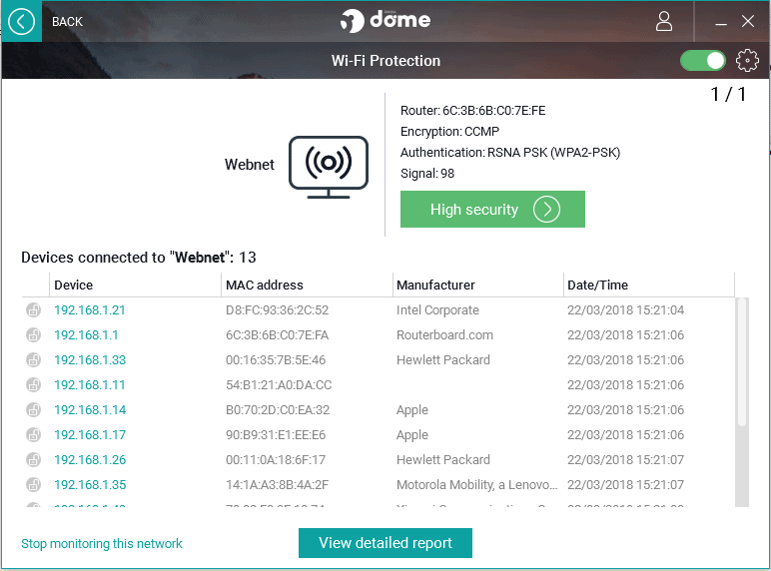
Task: Select MAC address 14:1A:A3:8B:4A:2F
Action: (277, 485)
